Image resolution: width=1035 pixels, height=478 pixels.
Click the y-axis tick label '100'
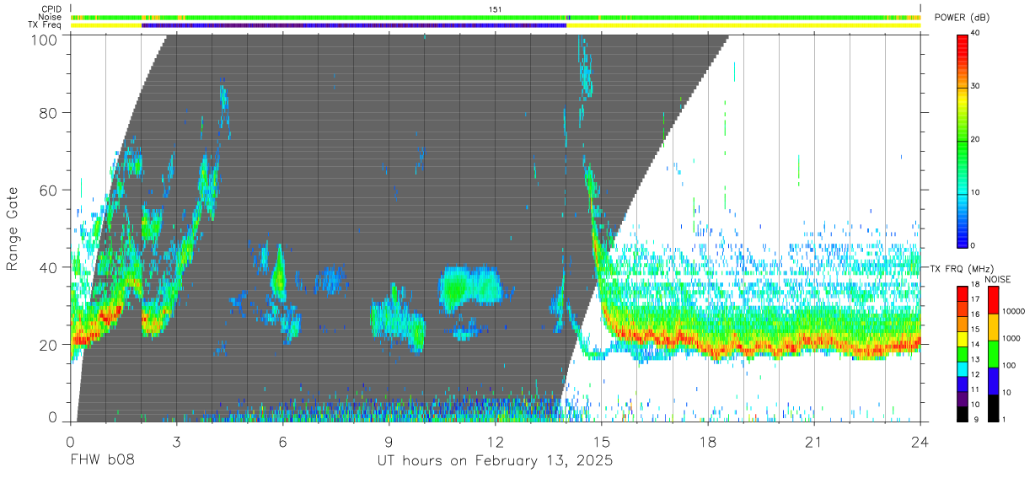[45, 39]
